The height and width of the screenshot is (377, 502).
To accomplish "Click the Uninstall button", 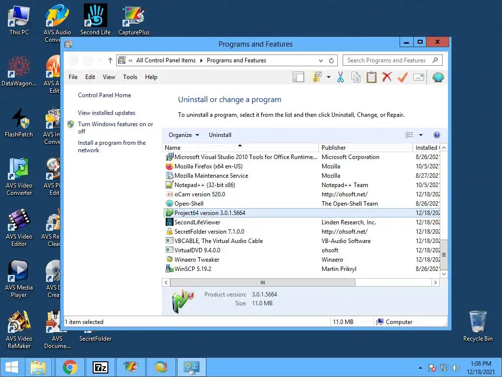I will click(x=220, y=135).
